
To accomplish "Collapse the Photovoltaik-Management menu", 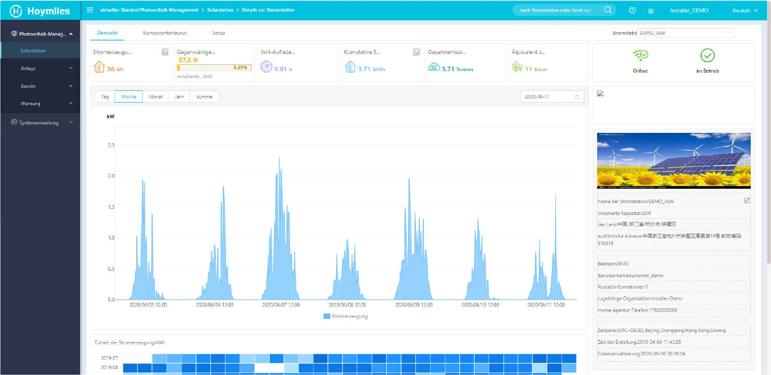I will pyautogui.click(x=40, y=34).
